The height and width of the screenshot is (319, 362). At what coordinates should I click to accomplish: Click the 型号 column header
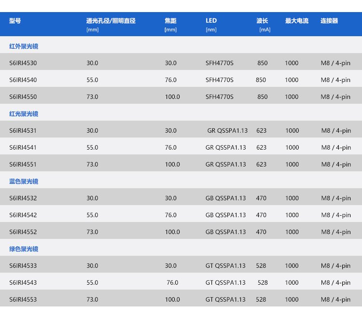click(15, 21)
